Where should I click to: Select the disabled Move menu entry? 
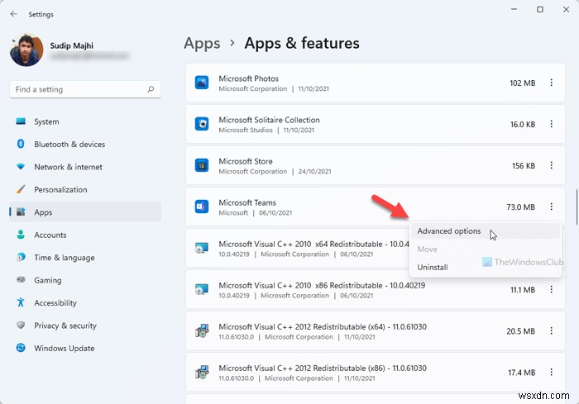(x=486, y=249)
